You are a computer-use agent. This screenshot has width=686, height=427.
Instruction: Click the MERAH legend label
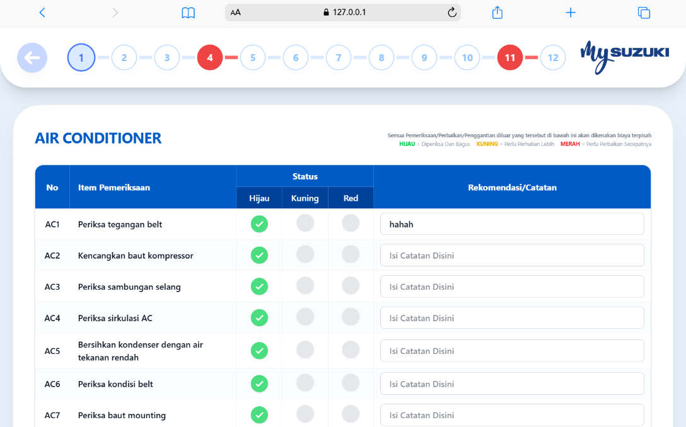(x=570, y=144)
